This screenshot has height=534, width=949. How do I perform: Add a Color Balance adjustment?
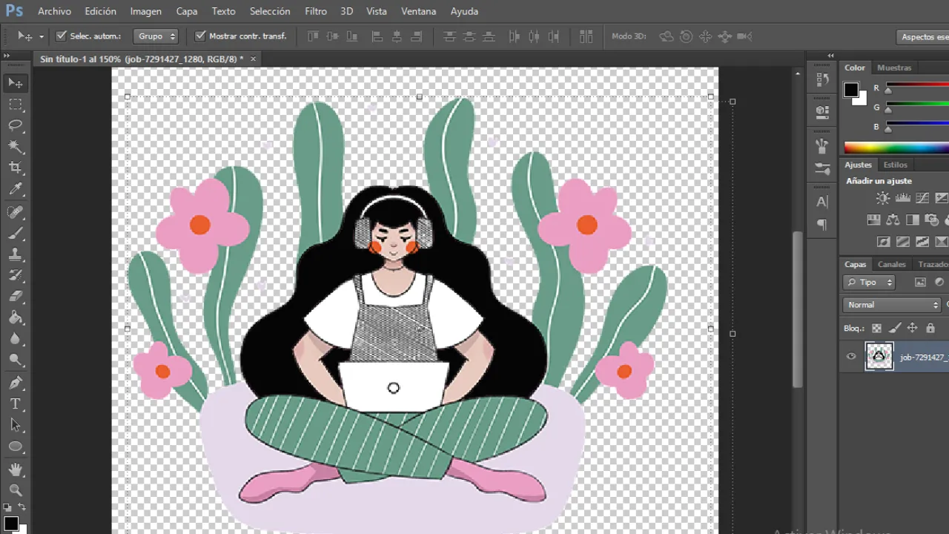(x=893, y=220)
